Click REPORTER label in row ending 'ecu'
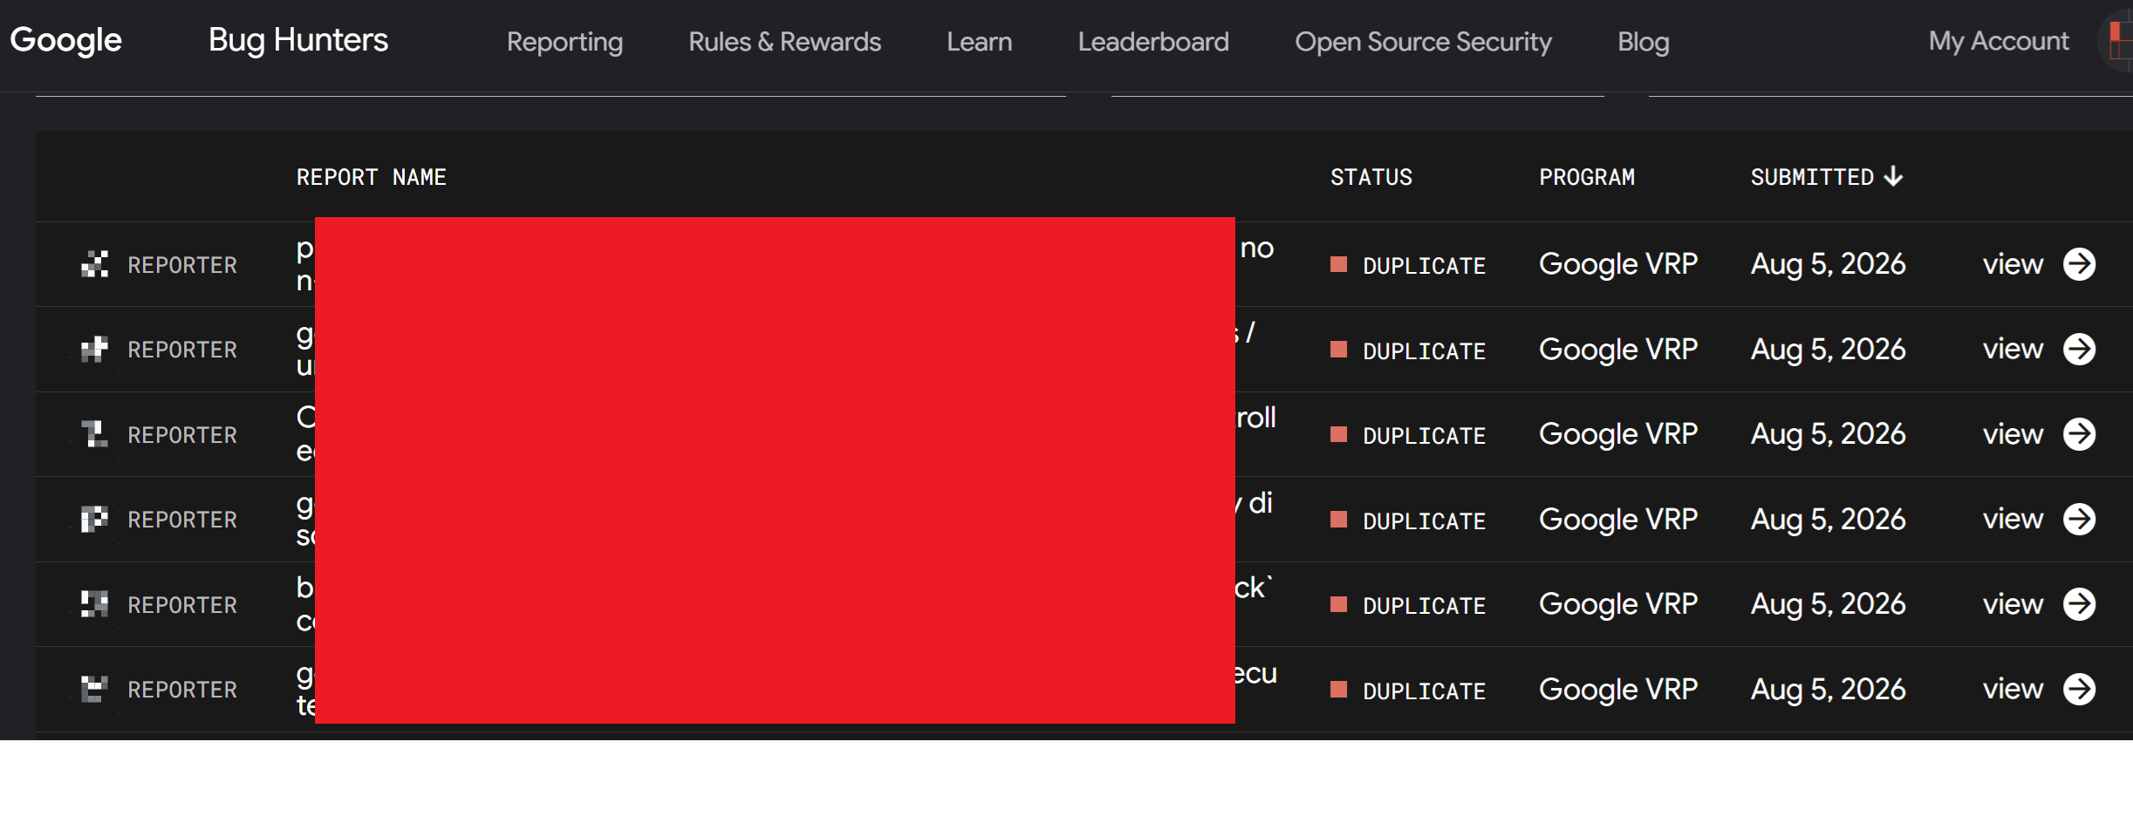The height and width of the screenshot is (837, 2133). point(182,690)
